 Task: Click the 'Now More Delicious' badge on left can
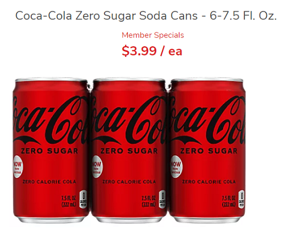(x=18, y=167)
